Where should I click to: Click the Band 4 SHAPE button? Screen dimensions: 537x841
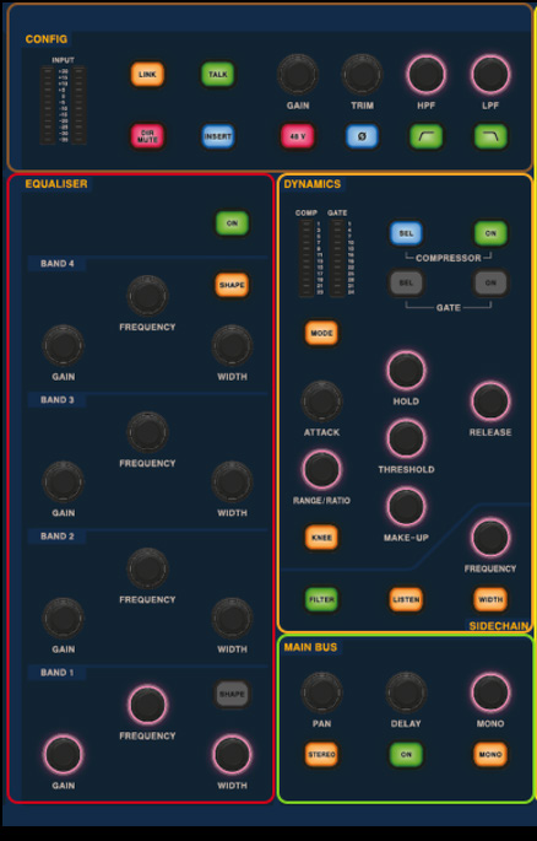pyautogui.click(x=232, y=285)
